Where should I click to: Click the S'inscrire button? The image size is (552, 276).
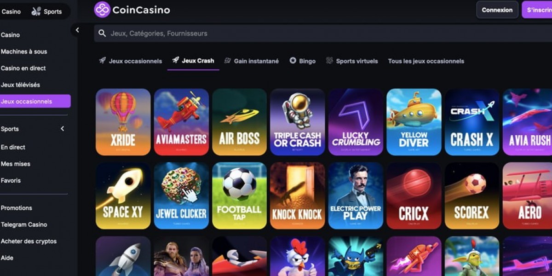pos(537,10)
